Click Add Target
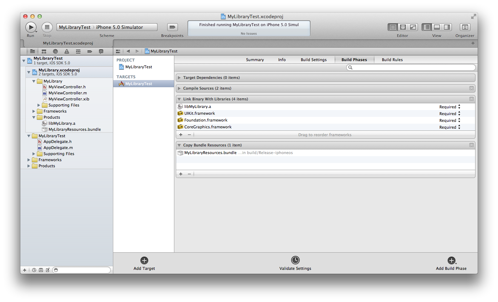 pos(144,264)
